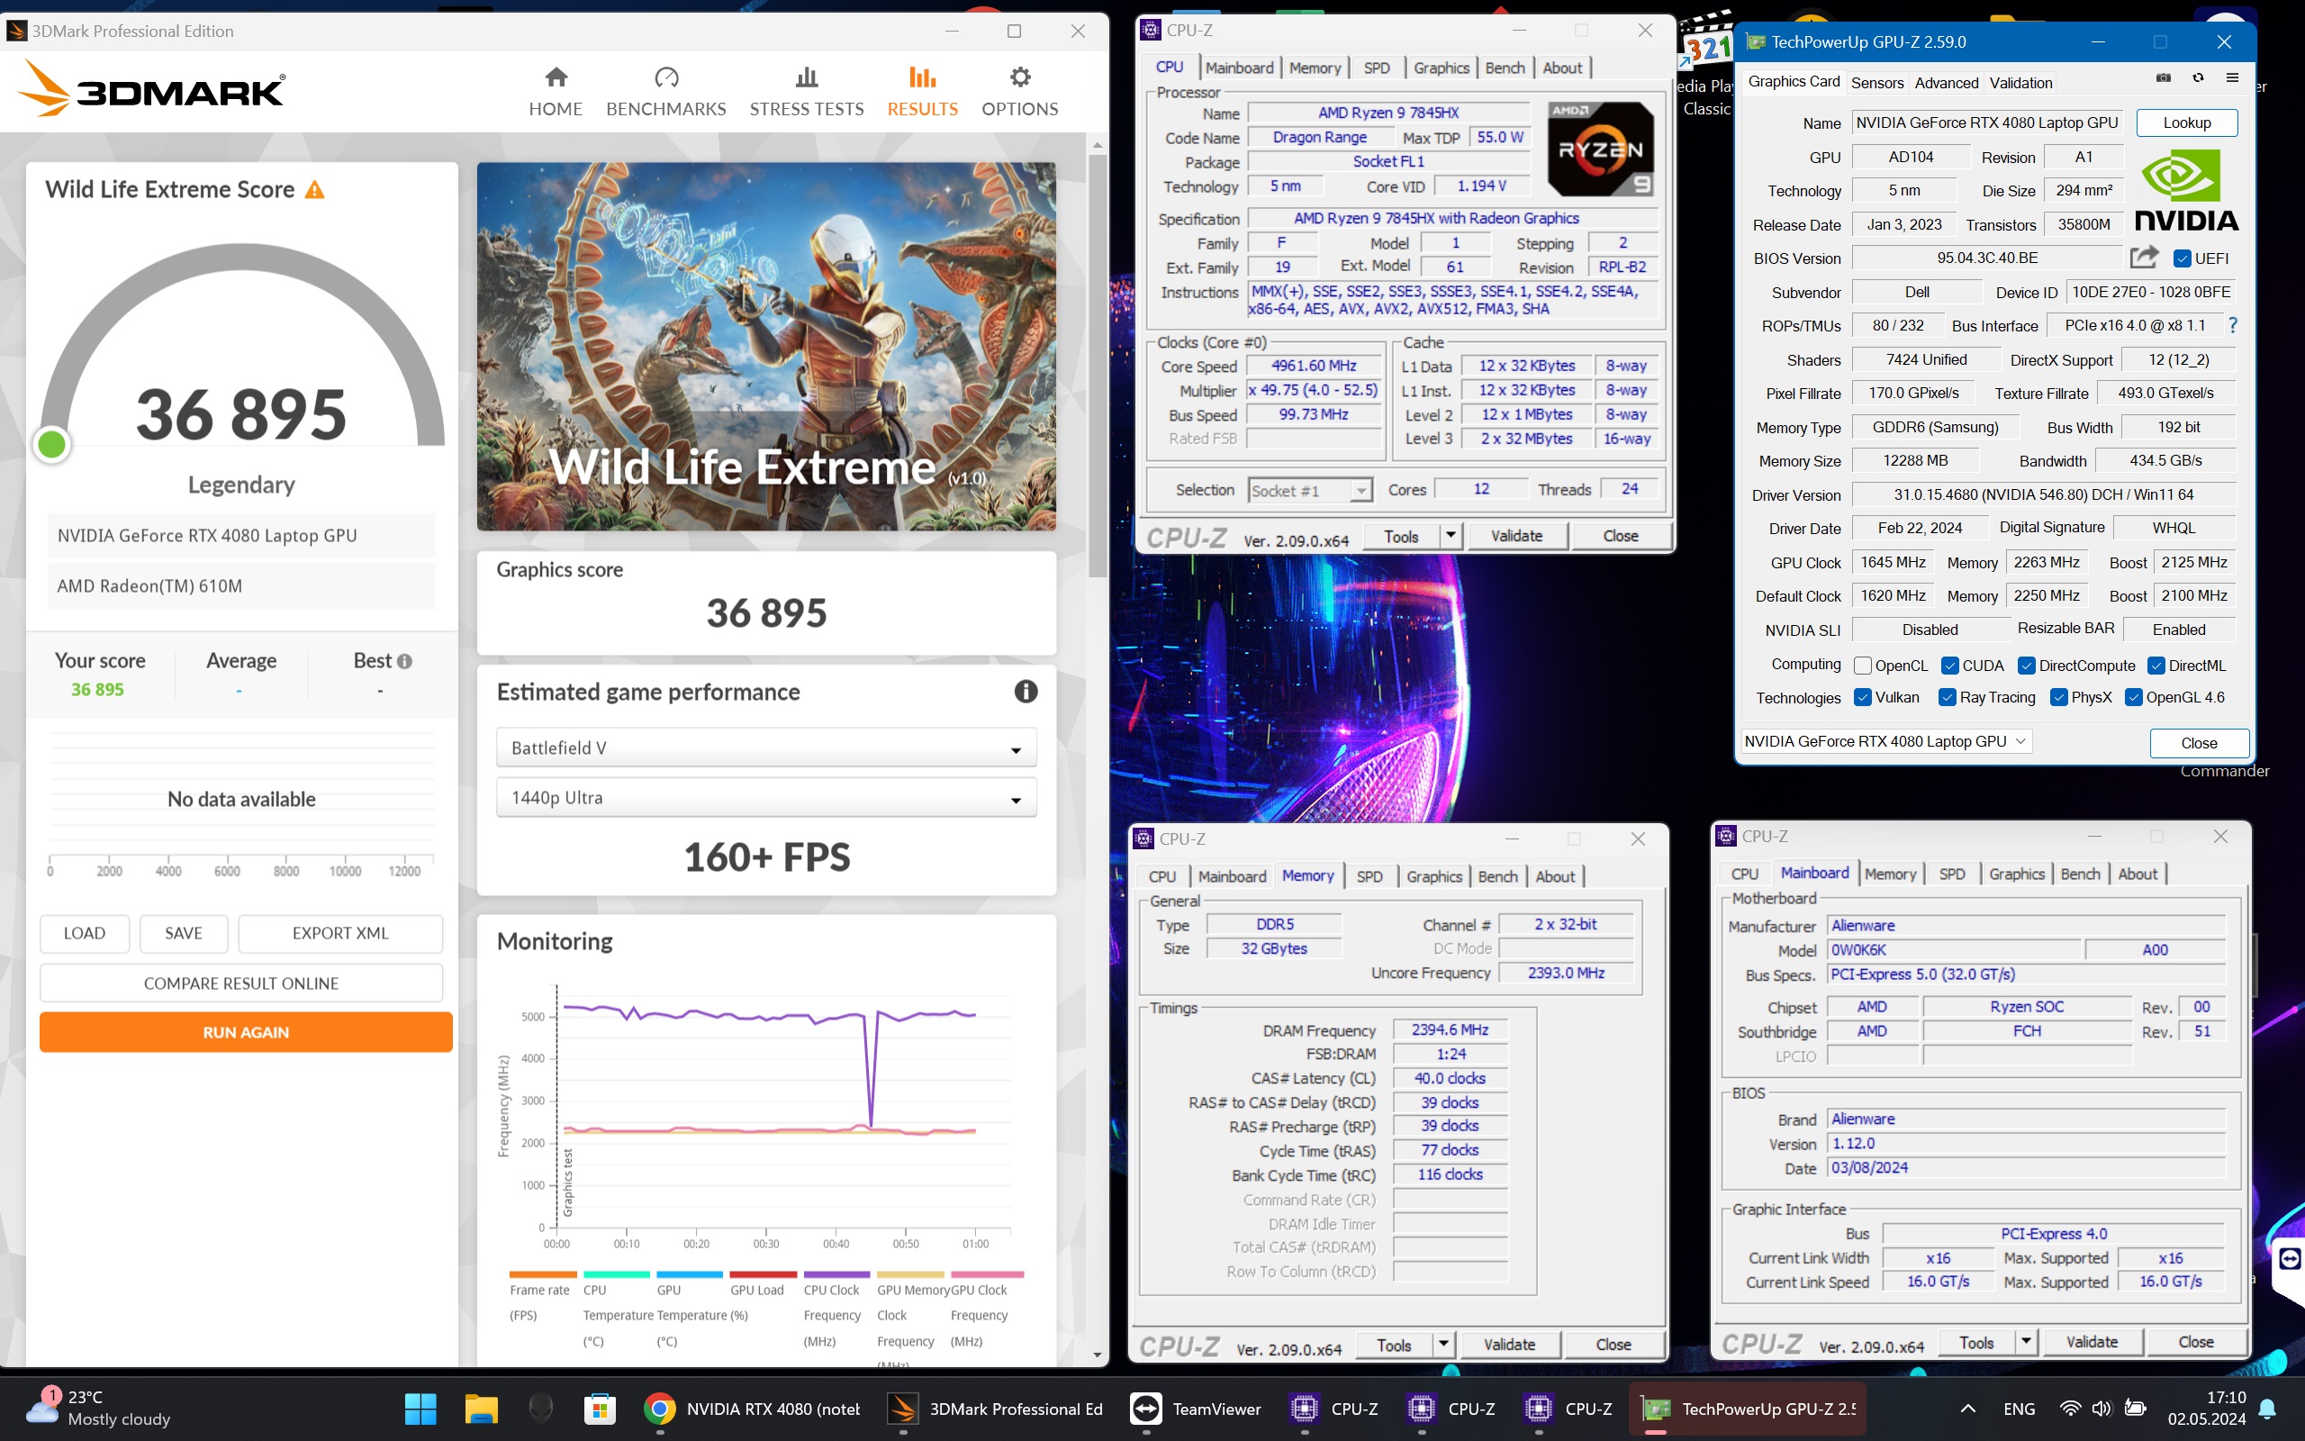Open SPD tab in CPU-Z Memory window
Image resolution: width=2305 pixels, height=1441 pixels.
[1369, 877]
